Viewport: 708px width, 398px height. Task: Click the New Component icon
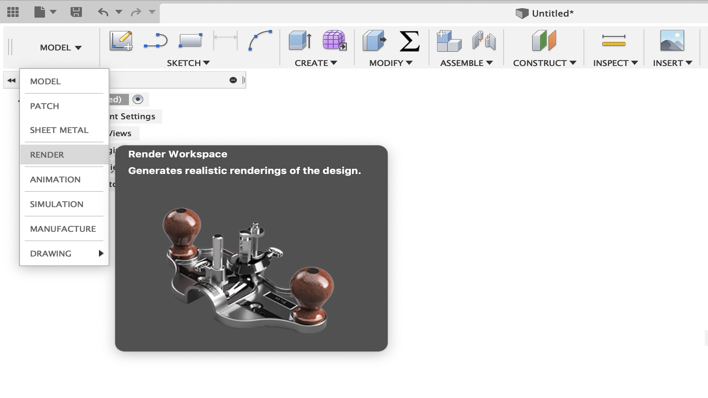pos(448,41)
